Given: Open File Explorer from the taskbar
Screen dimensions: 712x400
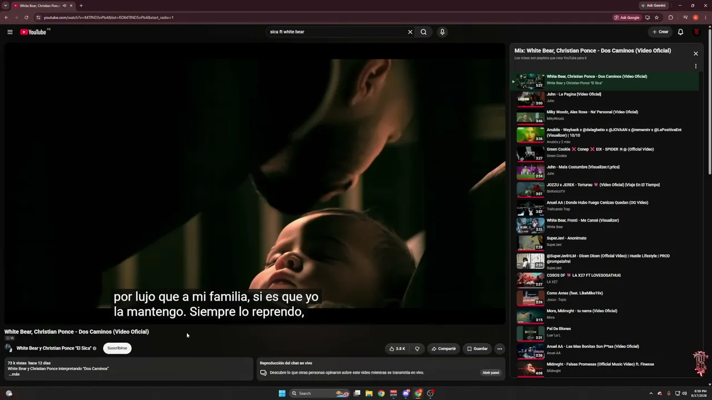Looking at the screenshot, I should [x=369, y=393].
